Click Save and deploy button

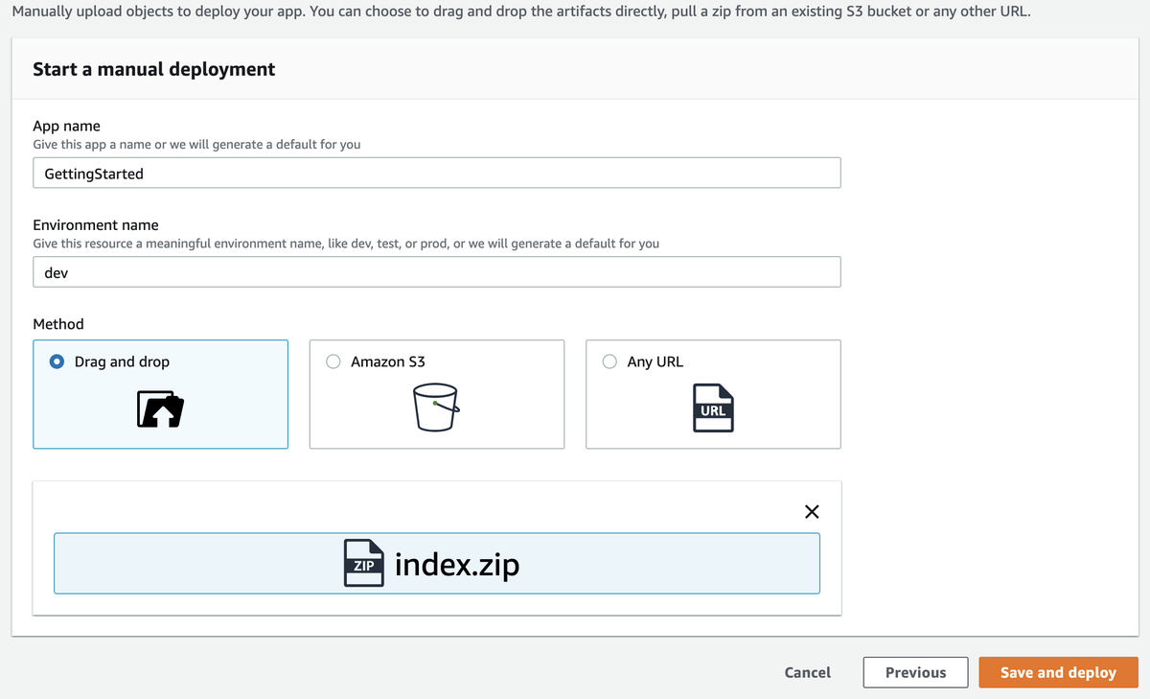1058,672
